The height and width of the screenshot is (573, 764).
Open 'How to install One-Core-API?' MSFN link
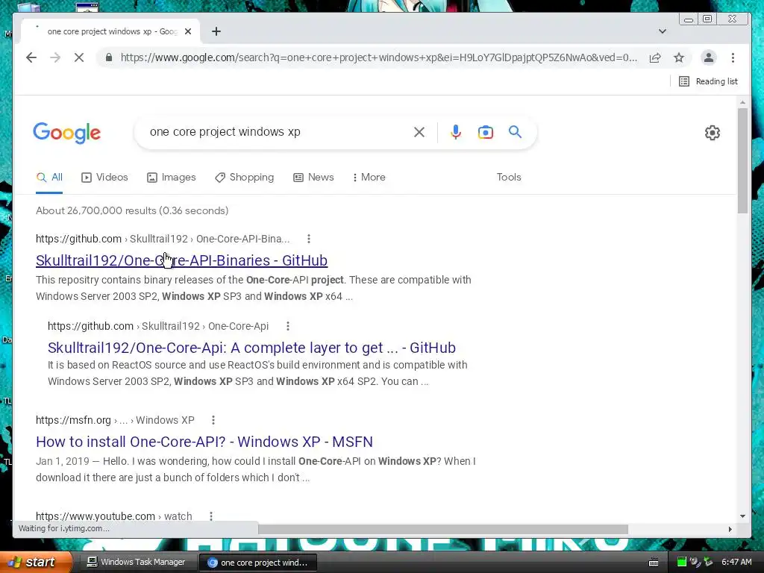coord(204,442)
